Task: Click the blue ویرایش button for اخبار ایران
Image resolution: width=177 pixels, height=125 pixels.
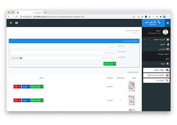Action: point(26,100)
